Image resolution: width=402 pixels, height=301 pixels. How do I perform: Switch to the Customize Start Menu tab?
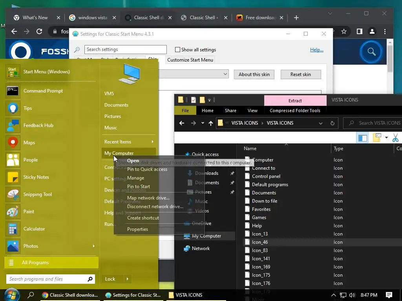pyautogui.click(x=190, y=60)
